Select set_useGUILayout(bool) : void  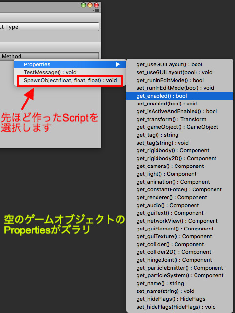pyautogui.click(x=179, y=72)
